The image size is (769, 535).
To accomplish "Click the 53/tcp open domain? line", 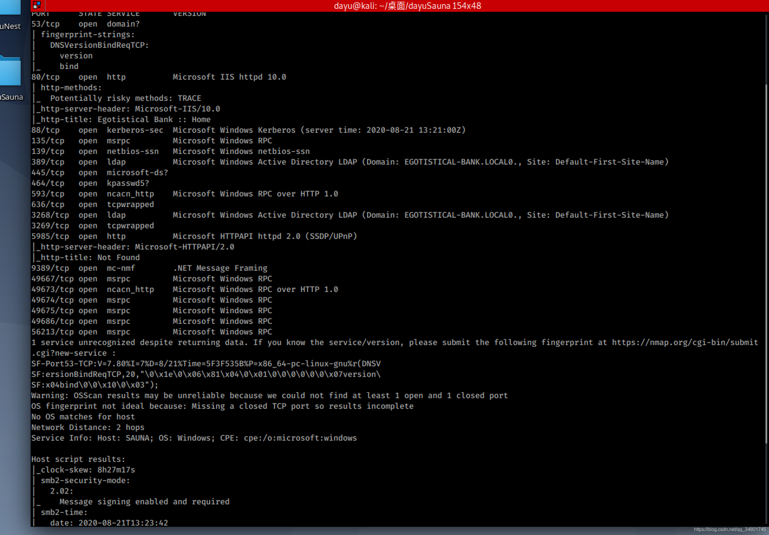I will tap(85, 24).
